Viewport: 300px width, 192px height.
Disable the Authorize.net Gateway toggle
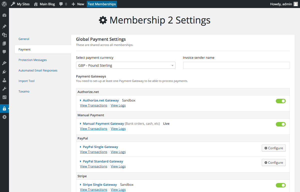coord(281,101)
